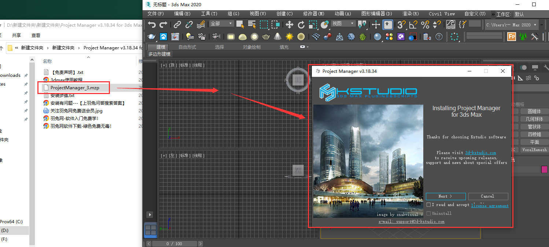Open the 渲染(R) menu

410,14
